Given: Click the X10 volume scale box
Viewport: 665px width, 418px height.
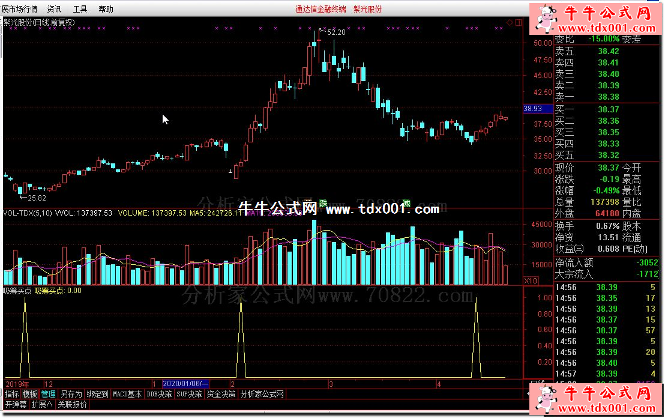Looking at the screenshot, I should click(531, 280).
